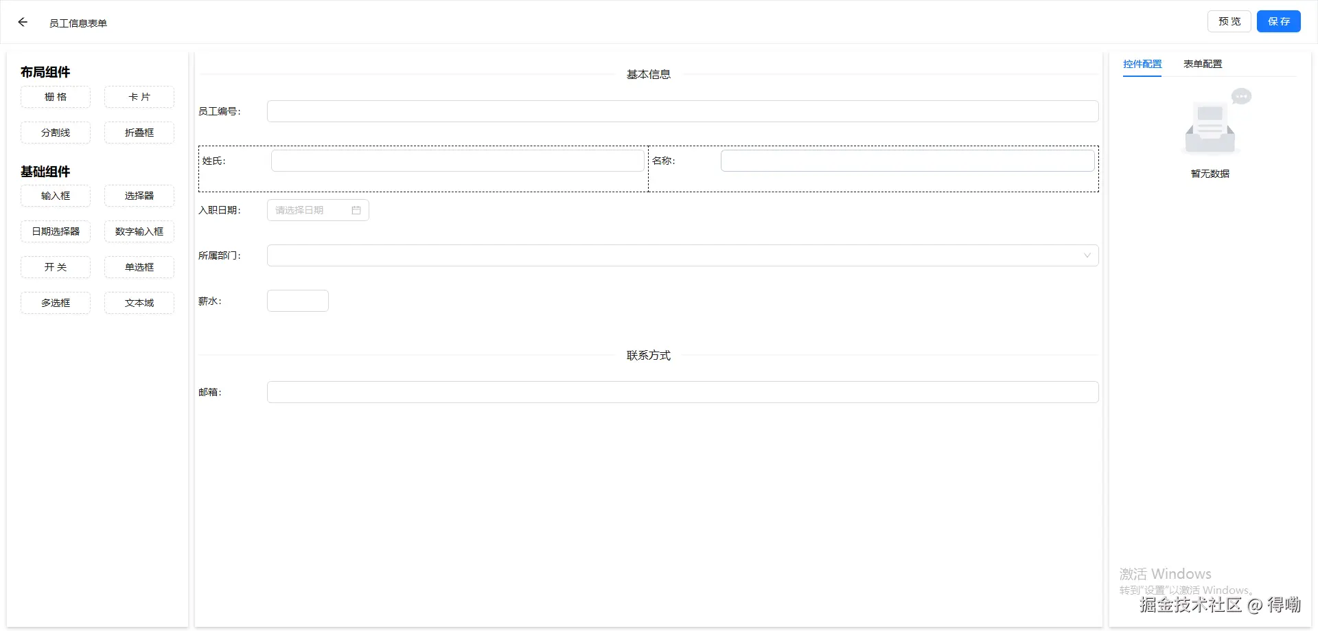Add a 卡片 layout component
This screenshot has width=1318, height=631.
click(x=139, y=97)
